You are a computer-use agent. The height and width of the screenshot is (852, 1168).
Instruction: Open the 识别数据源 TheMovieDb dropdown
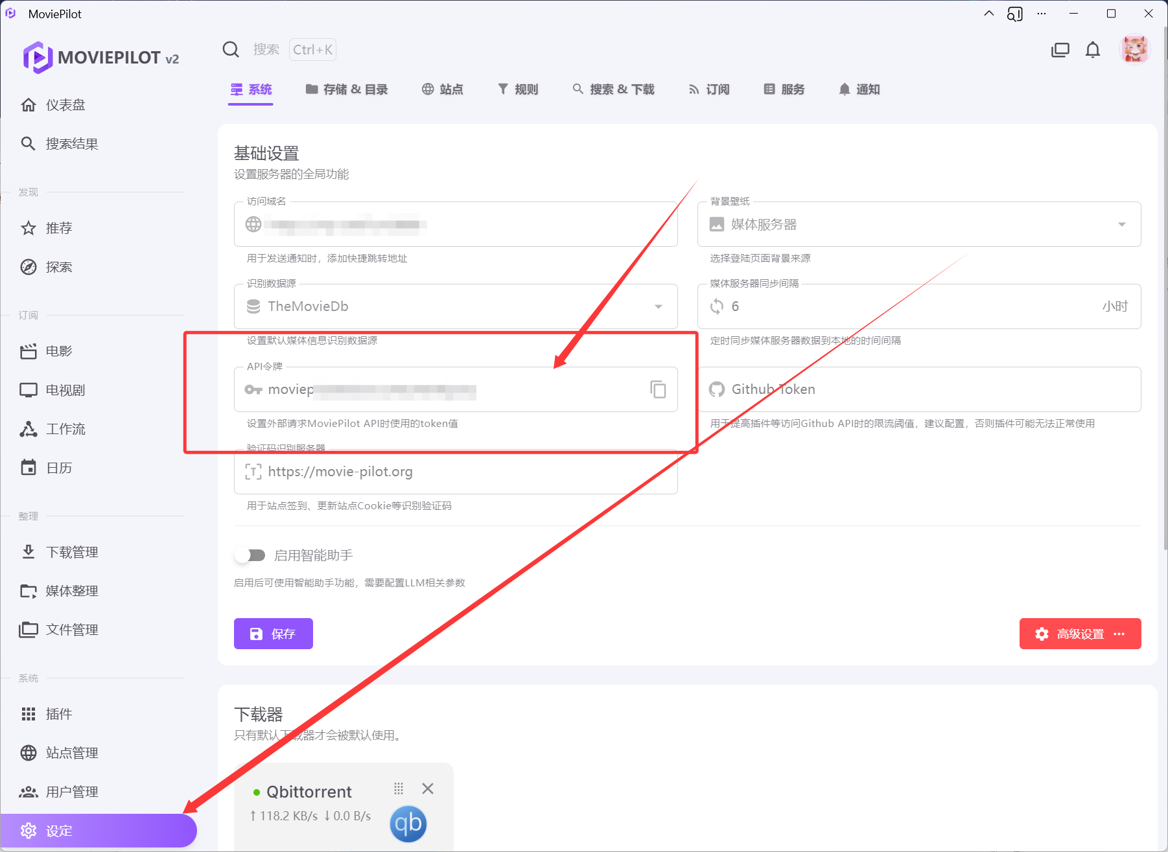[658, 306]
